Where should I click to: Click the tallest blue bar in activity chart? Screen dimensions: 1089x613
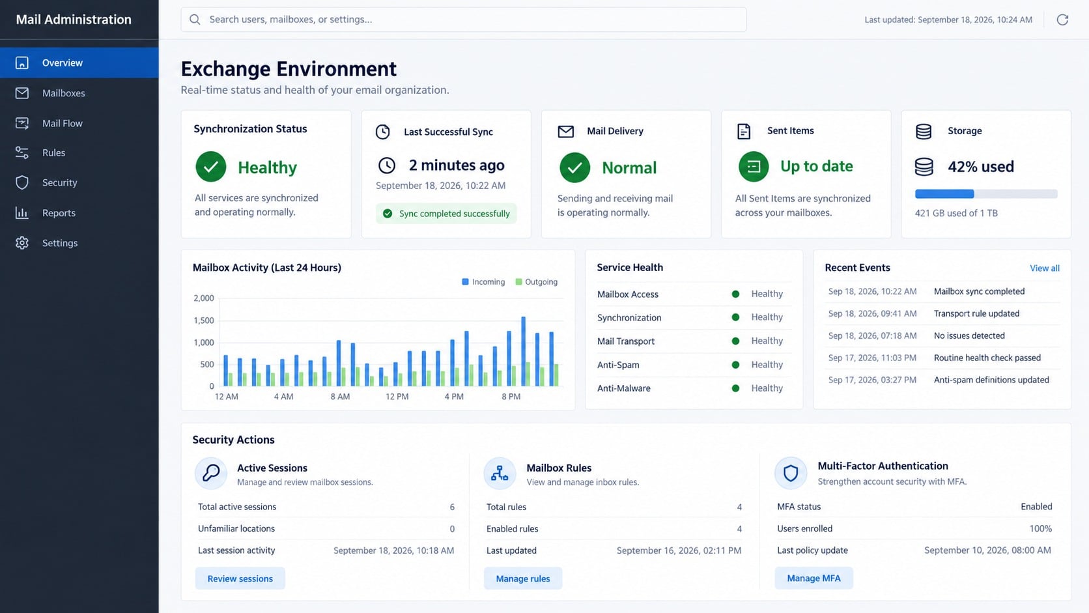tap(523, 351)
